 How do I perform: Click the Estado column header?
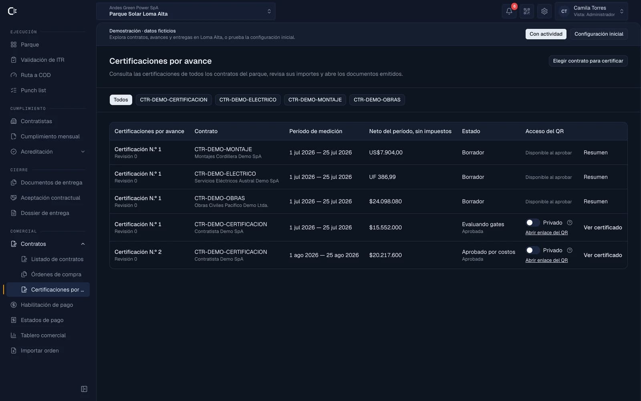[471, 131]
